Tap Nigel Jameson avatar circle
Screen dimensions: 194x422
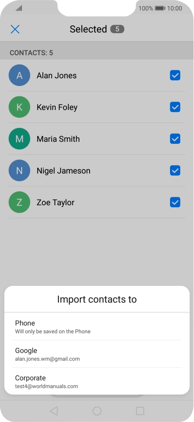[19, 171]
